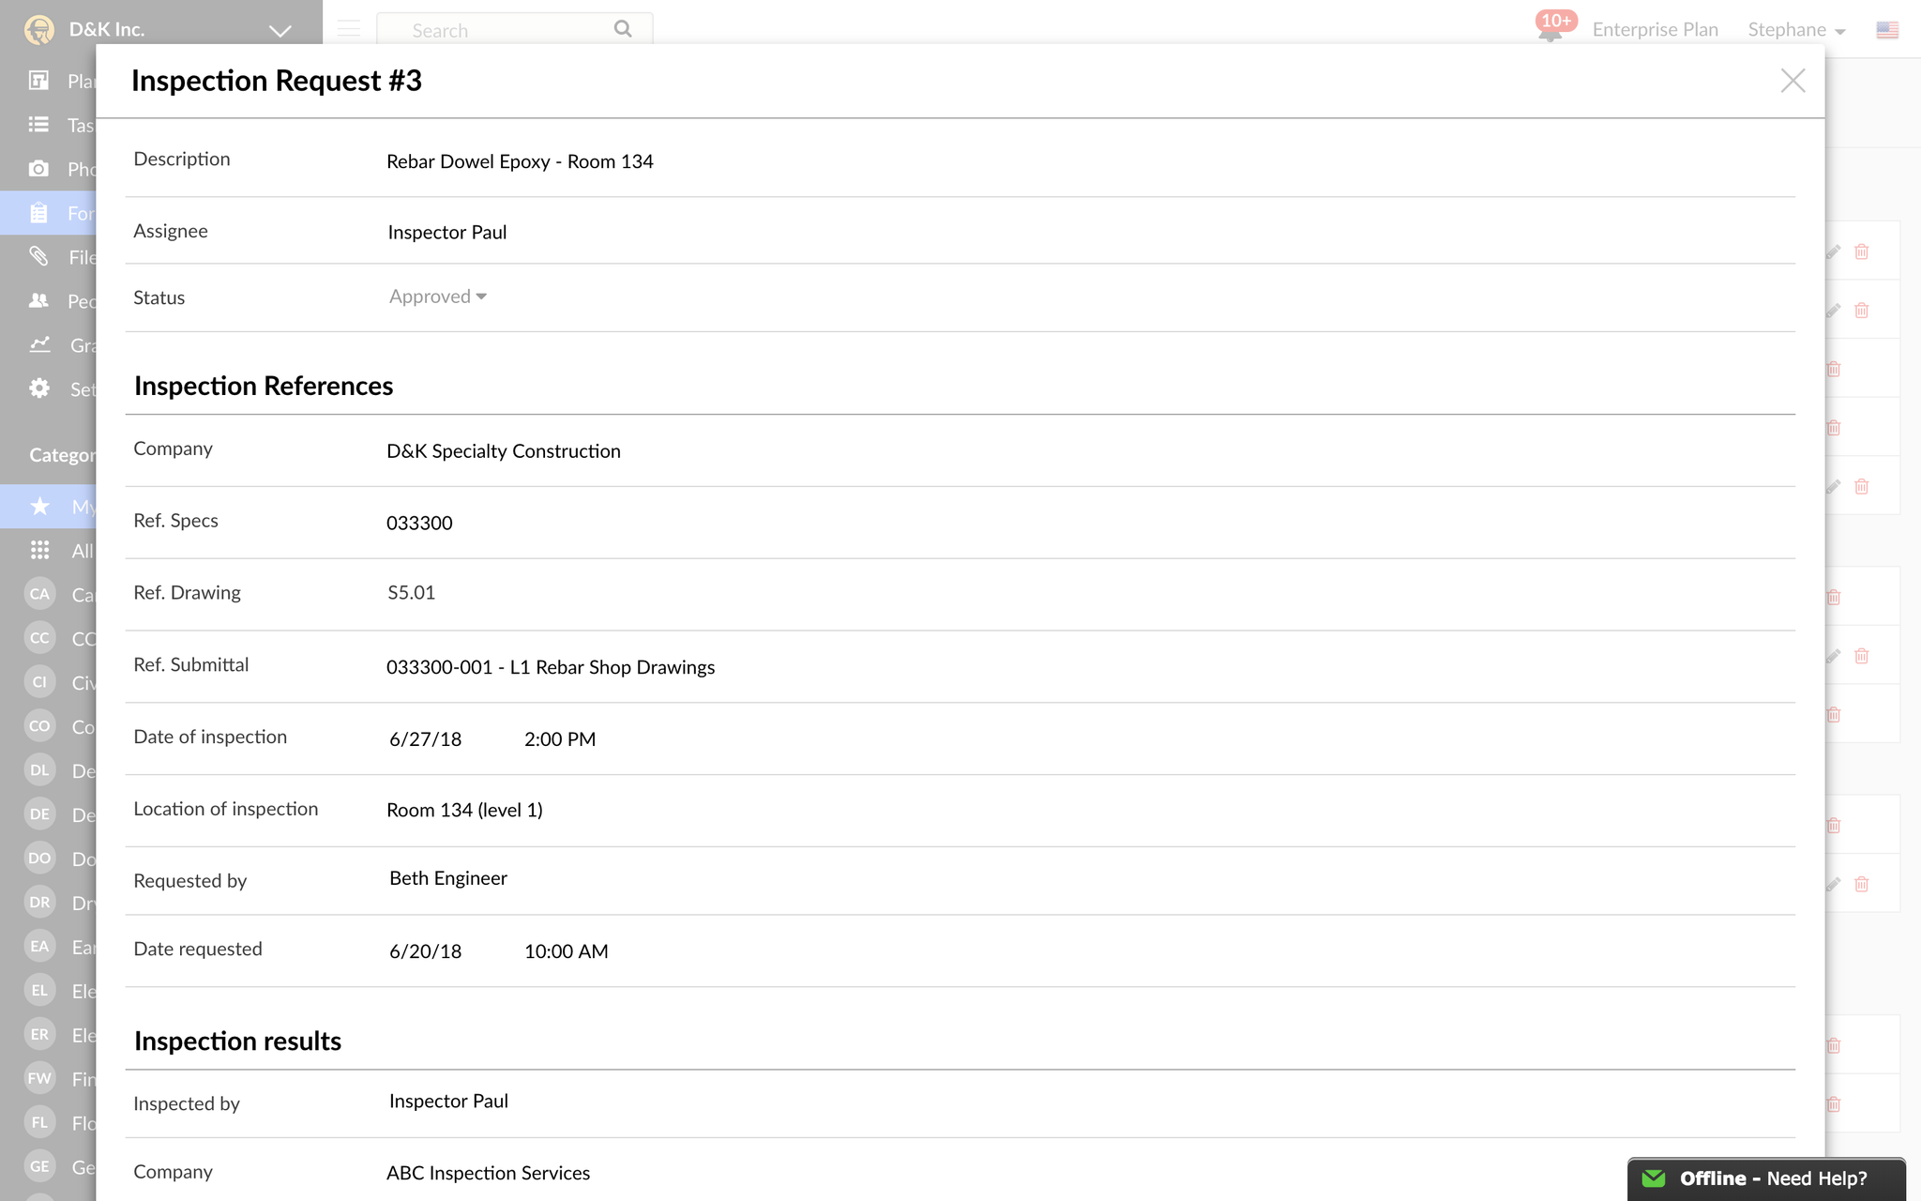Focus the Search input field
This screenshot has width=1921, height=1201.
click(514, 29)
